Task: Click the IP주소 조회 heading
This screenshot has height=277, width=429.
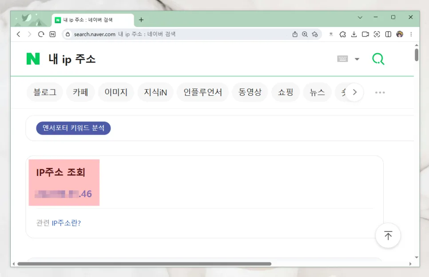Action: coord(61,172)
